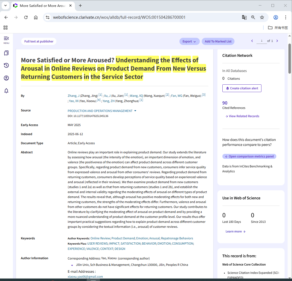
Task: Click the record number input field
Action: tap(261, 41)
